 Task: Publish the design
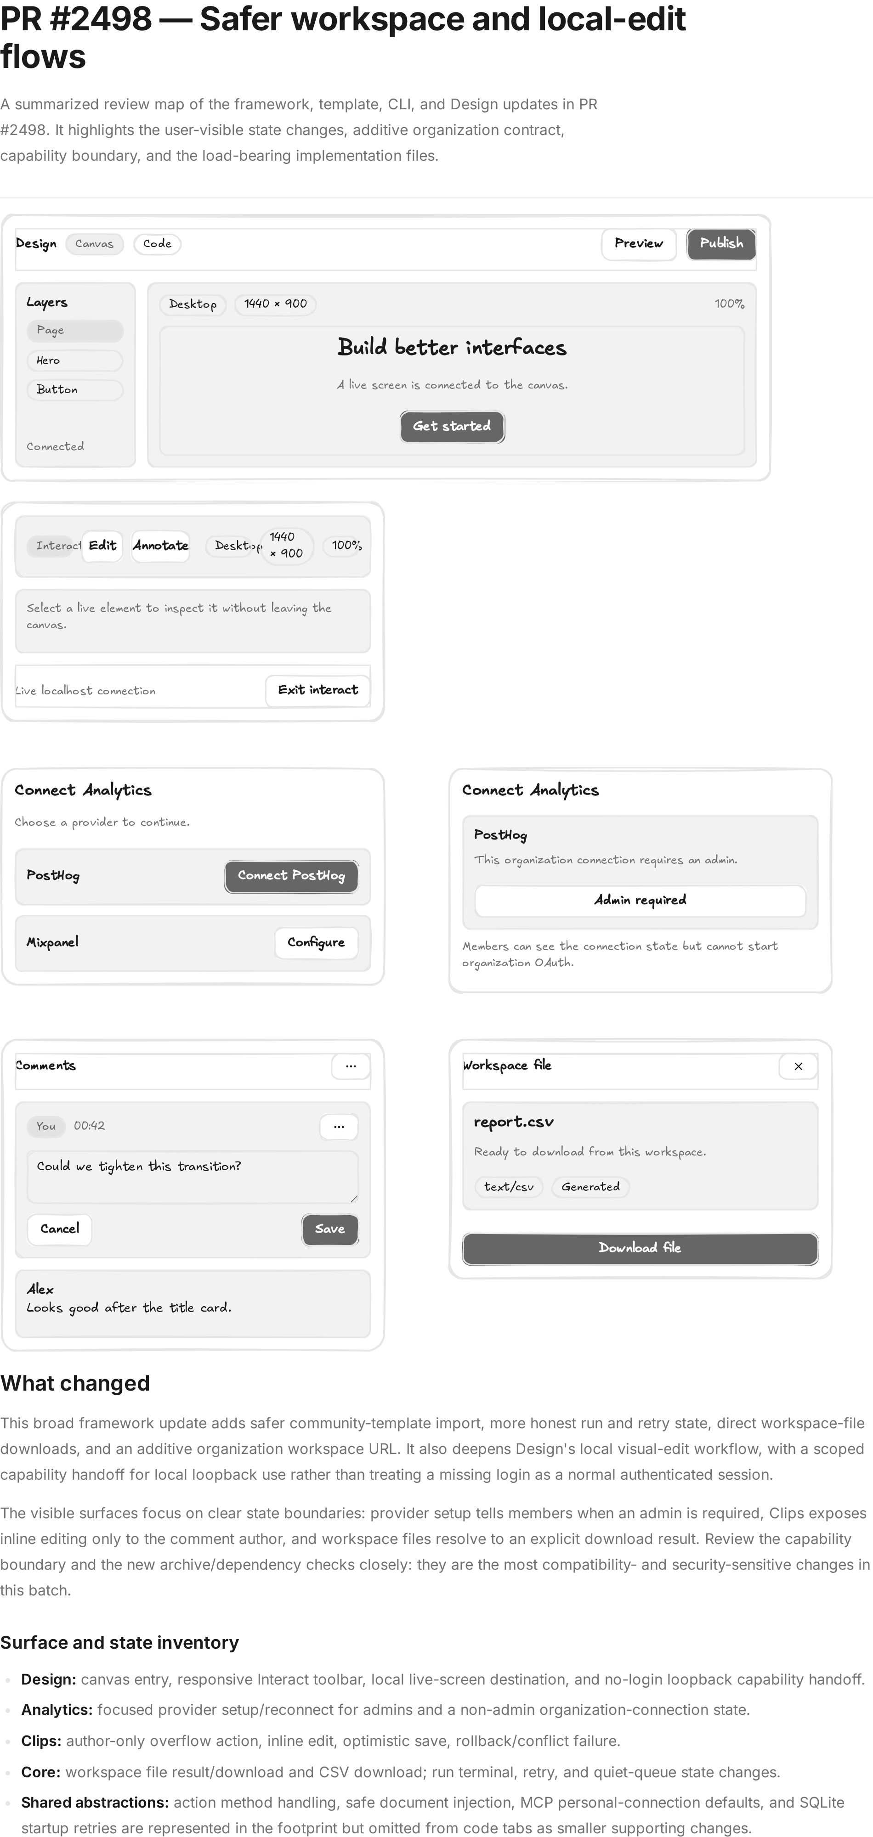[721, 244]
